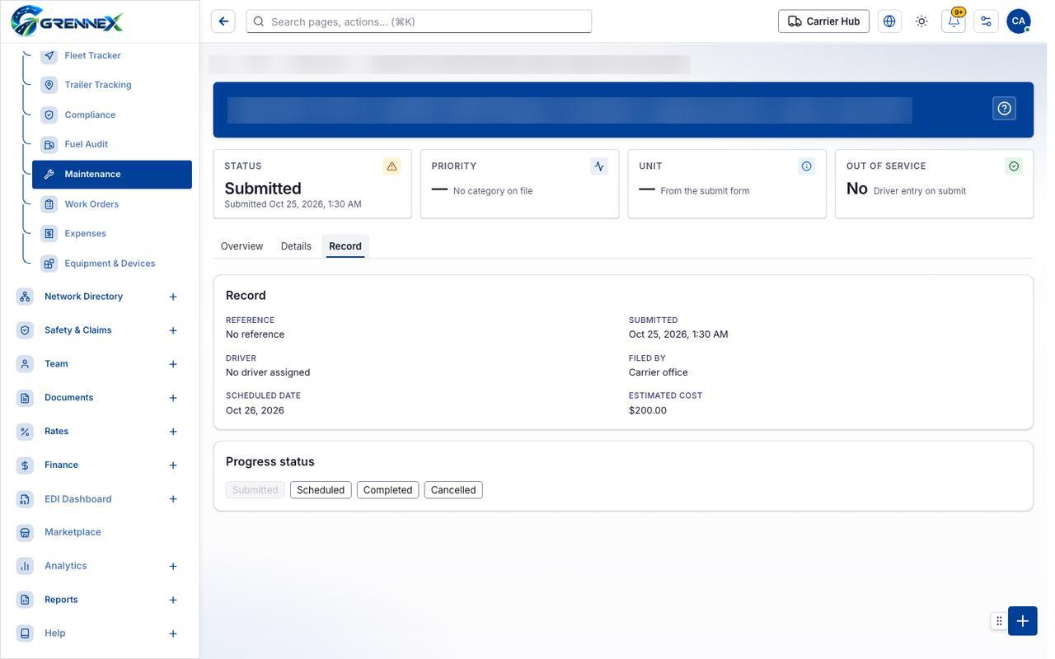Open the notifications bell

[954, 21]
